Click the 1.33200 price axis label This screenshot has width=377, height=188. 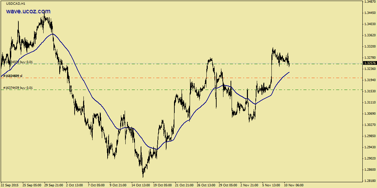pyautogui.click(x=370, y=46)
